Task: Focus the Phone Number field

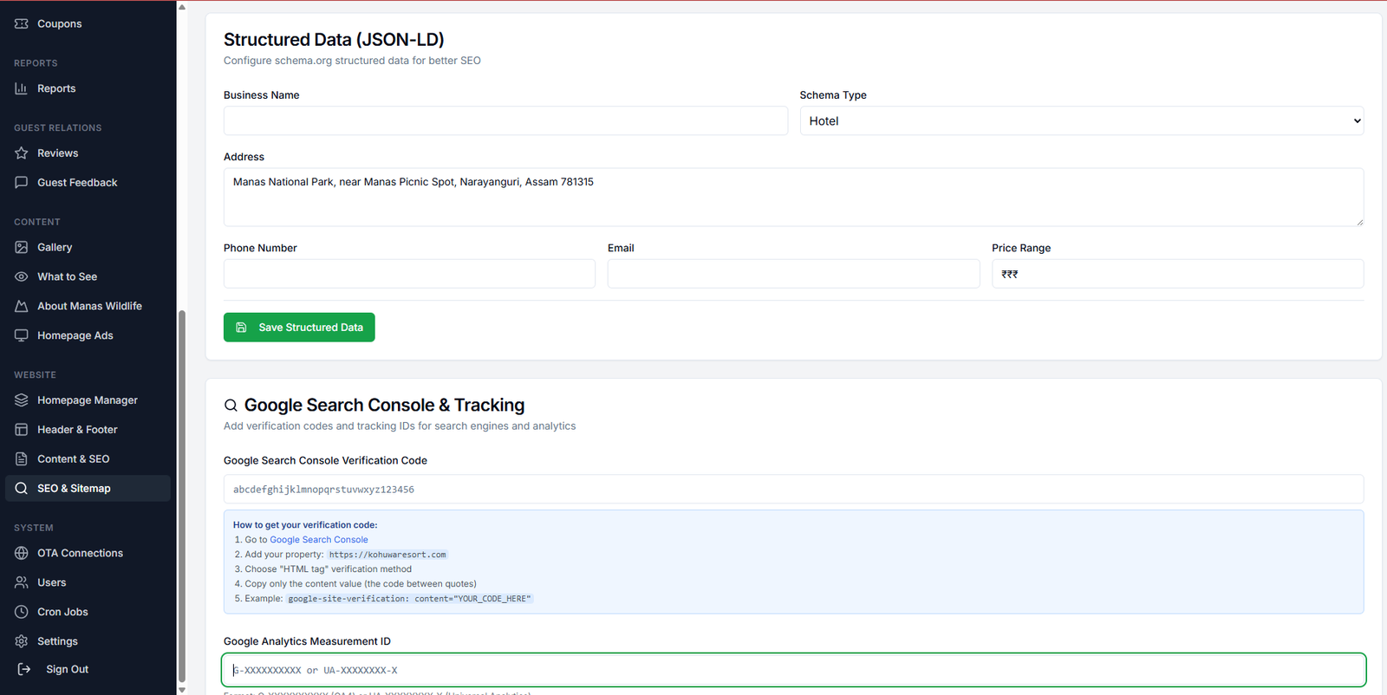Action: (409, 274)
